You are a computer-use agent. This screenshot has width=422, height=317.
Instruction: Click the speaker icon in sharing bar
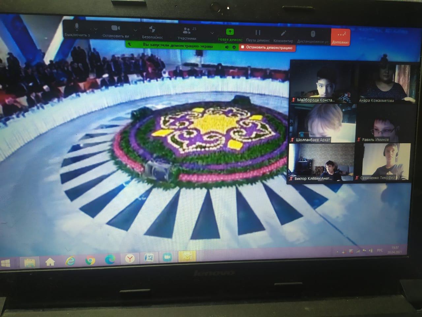(227, 47)
